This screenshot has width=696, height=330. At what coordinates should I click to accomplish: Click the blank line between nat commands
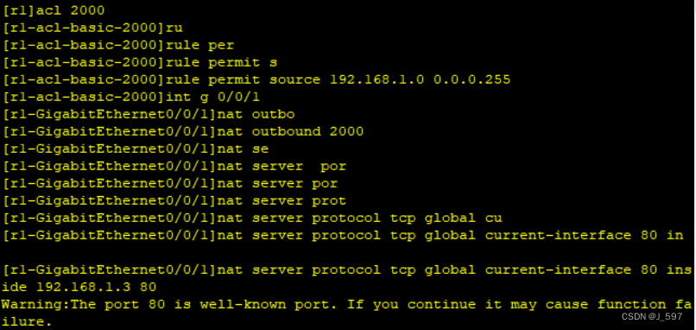[348, 253]
